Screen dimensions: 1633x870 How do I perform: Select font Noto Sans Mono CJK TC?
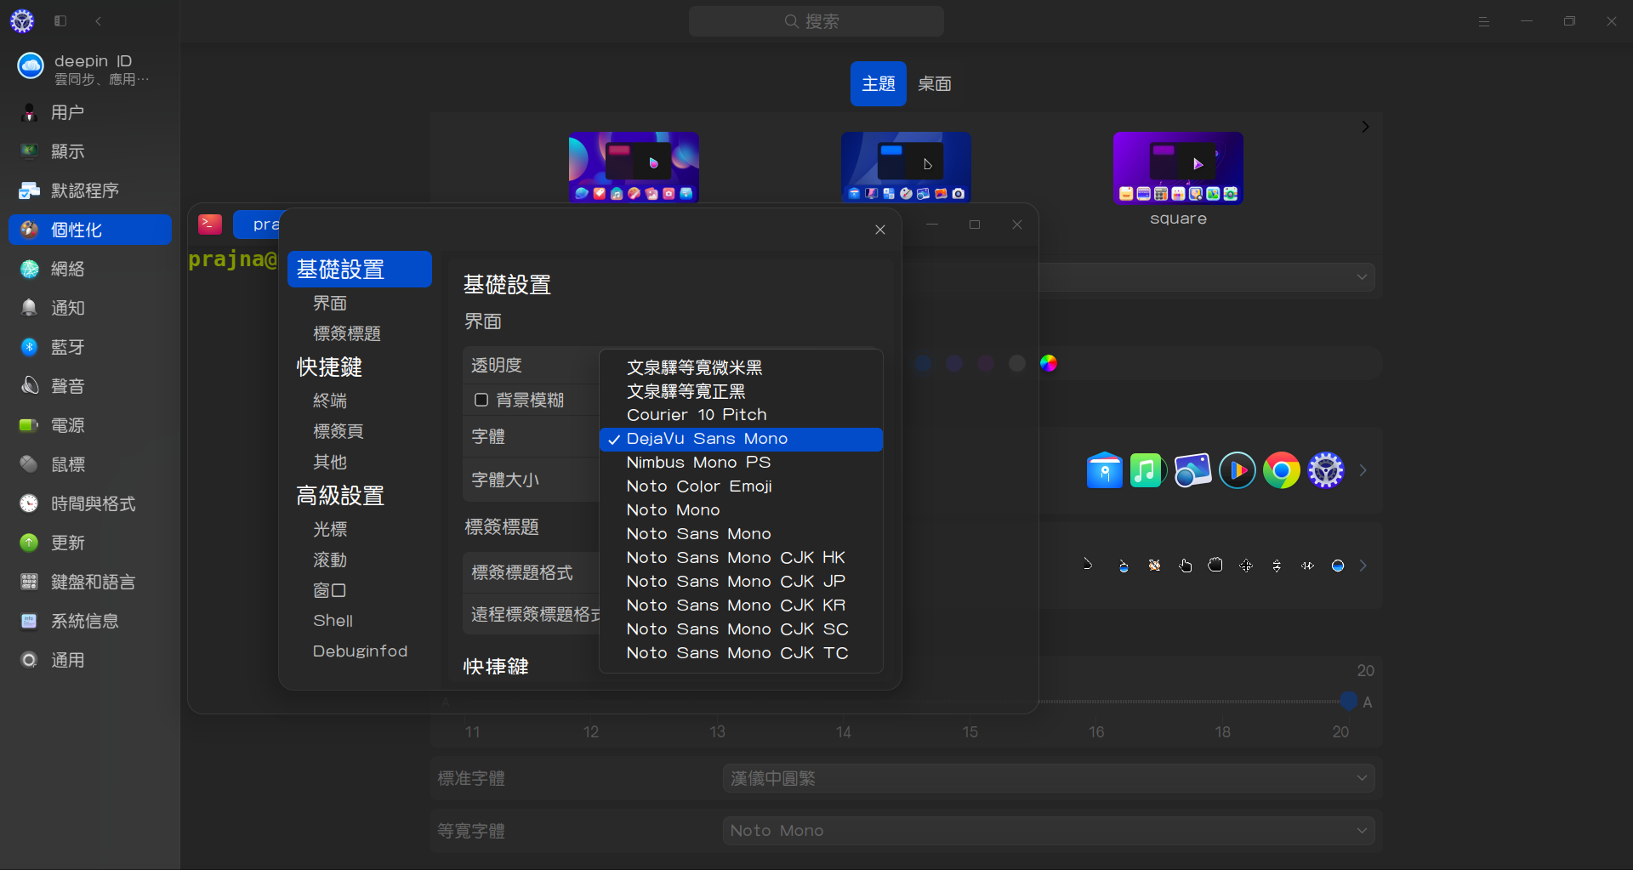tap(741, 653)
